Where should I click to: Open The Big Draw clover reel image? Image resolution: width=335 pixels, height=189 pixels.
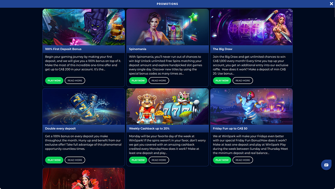pyautogui.click(x=251, y=27)
